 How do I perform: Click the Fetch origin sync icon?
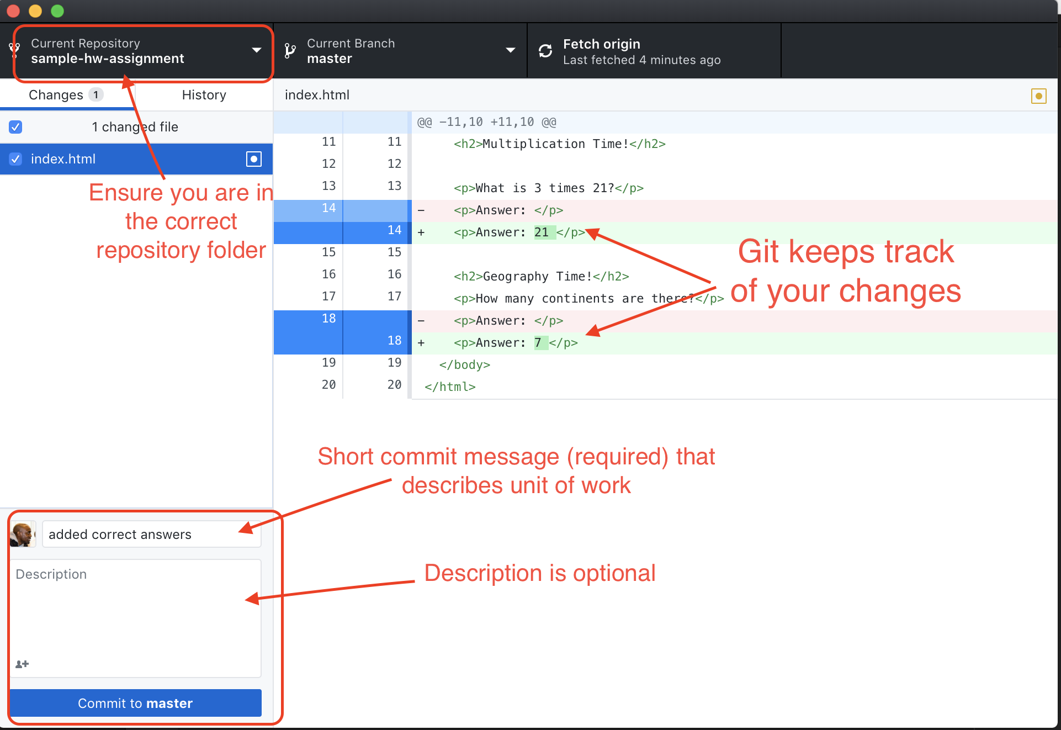coord(545,51)
